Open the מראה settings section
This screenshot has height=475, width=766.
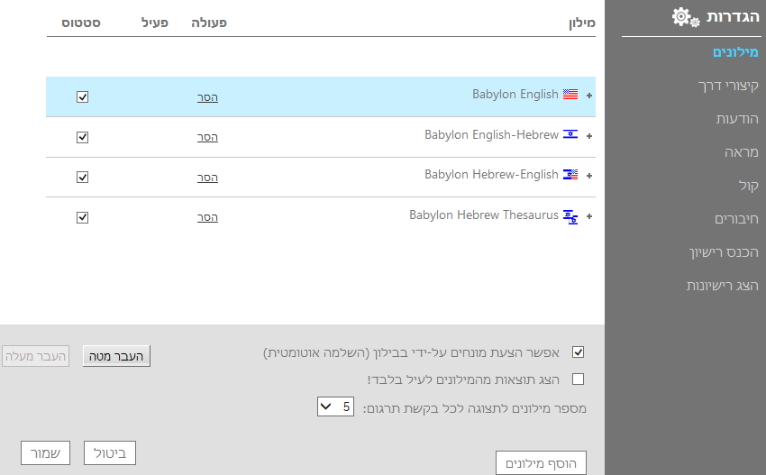pyautogui.click(x=742, y=152)
